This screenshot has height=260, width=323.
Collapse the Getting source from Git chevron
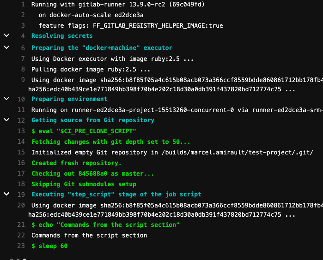pyautogui.click(x=6, y=119)
